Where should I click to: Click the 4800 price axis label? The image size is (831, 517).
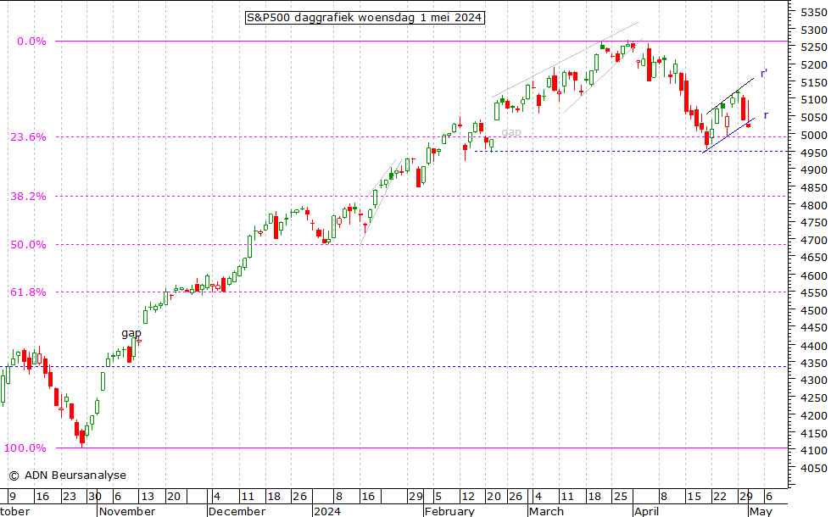click(x=813, y=205)
